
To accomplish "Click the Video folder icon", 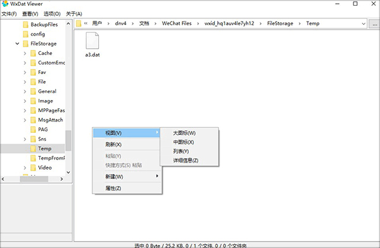I will (x=33, y=168).
